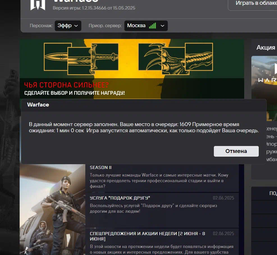The width and height of the screenshot is (277, 255).
Task: Click the description starting Только лучшие команды
Action: (x=159, y=180)
